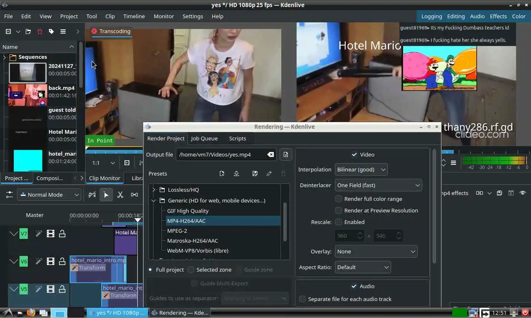
Task: Click the browse output file icon
Action: tap(286, 154)
